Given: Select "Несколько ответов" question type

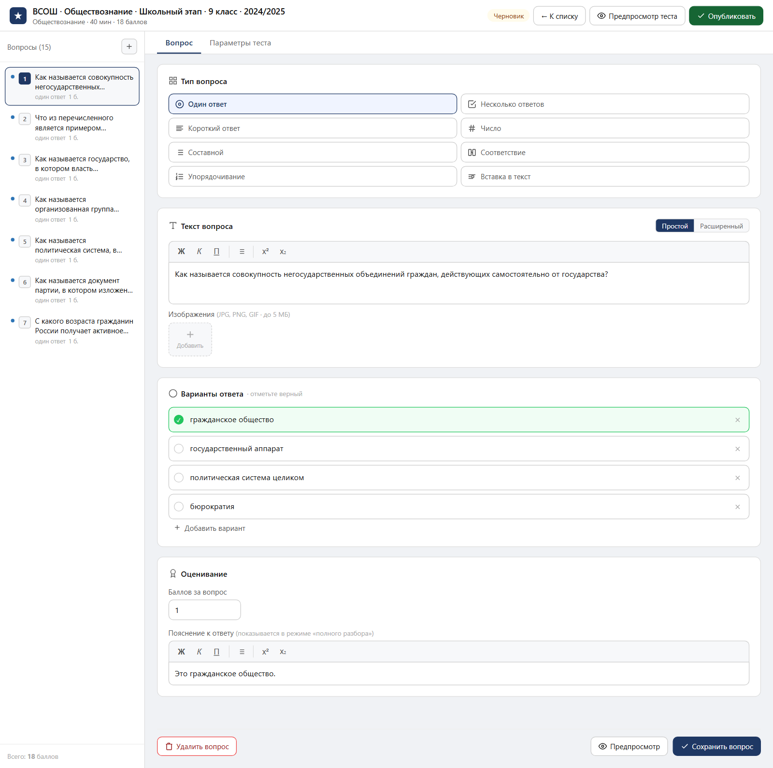Looking at the screenshot, I should pyautogui.click(x=605, y=104).
